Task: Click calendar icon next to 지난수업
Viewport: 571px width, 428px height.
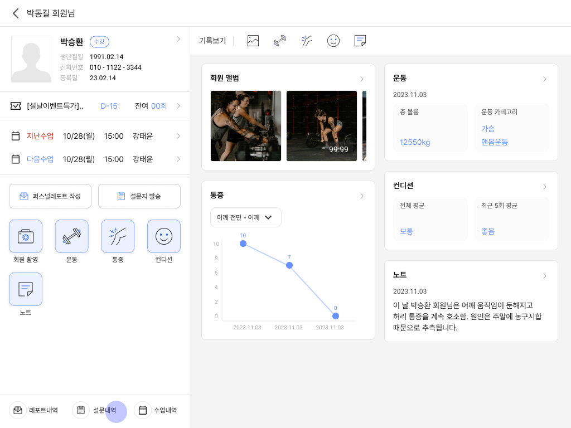Action: [x=16, y=136]
